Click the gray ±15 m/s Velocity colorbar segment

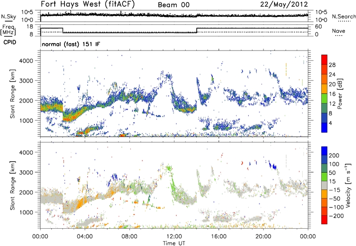point(324,185)
